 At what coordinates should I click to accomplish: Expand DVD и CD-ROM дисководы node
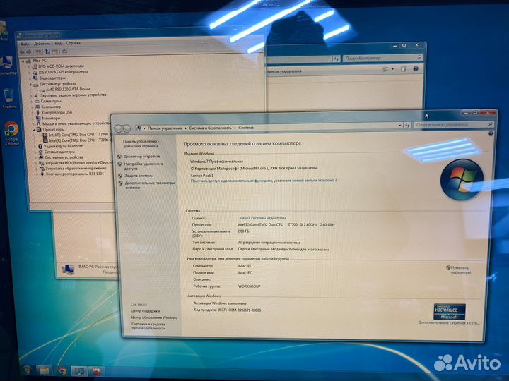(x=30, y=67)
